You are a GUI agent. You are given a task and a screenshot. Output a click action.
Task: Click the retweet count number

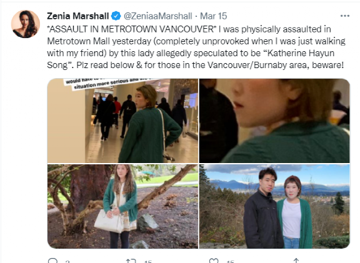[148, 261]
